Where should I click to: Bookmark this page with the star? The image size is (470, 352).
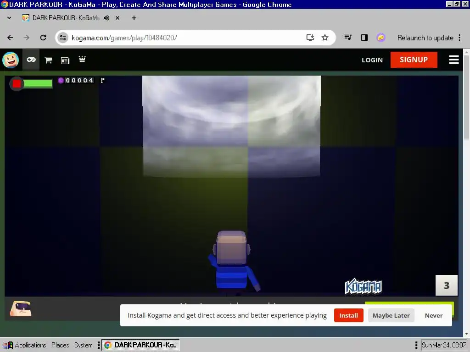click(325, 38)
